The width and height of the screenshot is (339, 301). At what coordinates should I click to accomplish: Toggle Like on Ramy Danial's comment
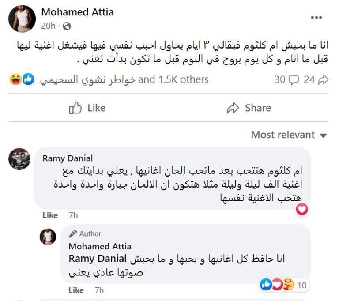point(50,215)
